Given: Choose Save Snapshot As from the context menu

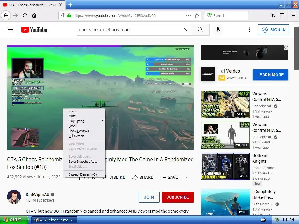Looking at the screenshot, I should pos(84,162).
